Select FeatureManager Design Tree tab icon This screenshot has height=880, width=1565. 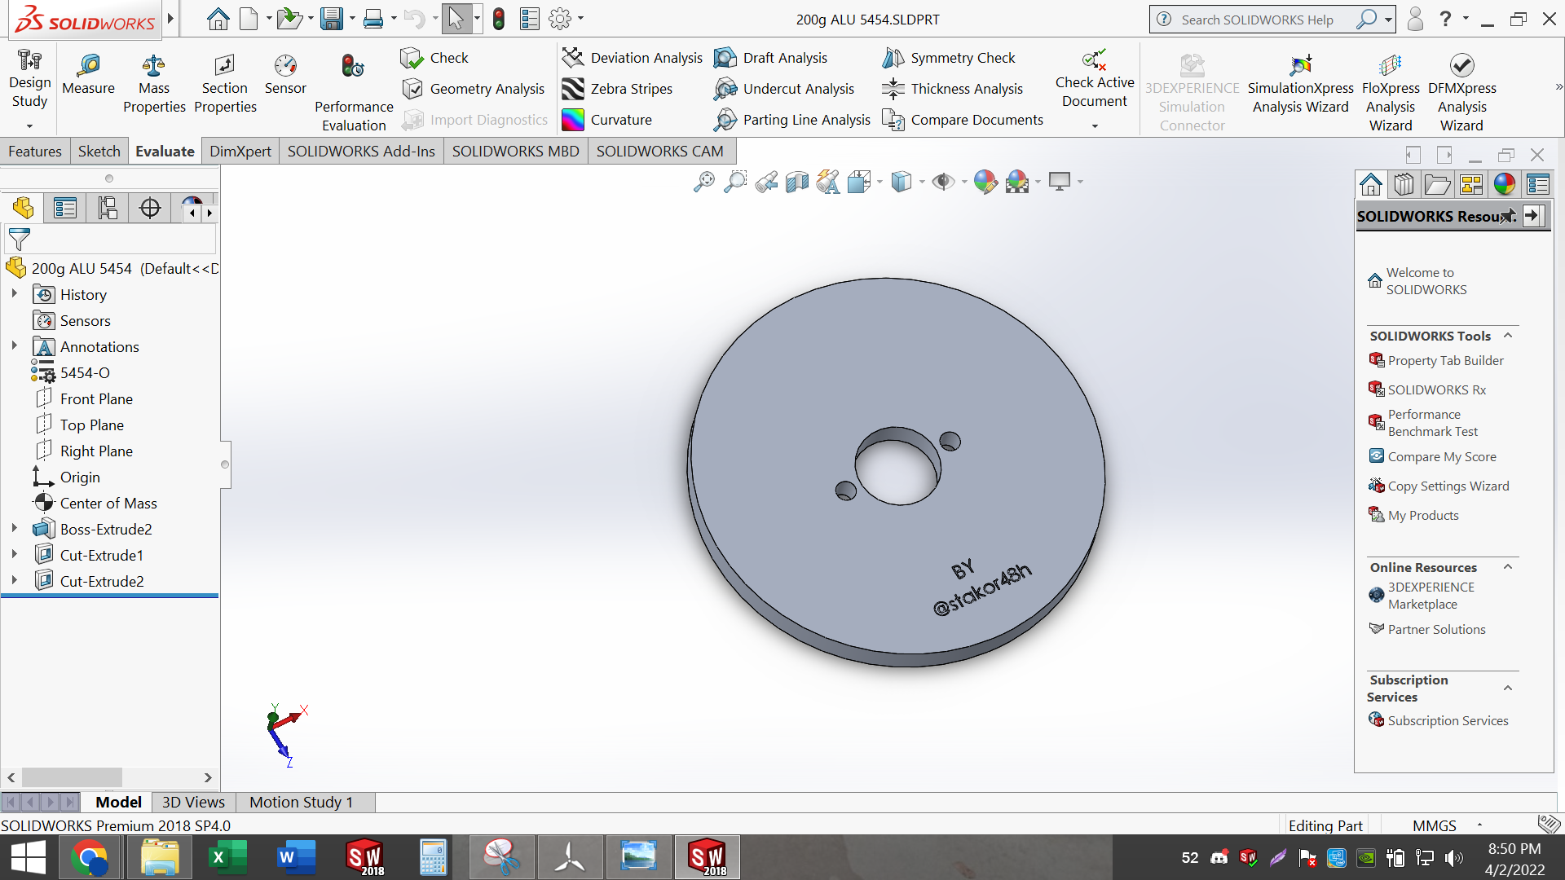24,208
